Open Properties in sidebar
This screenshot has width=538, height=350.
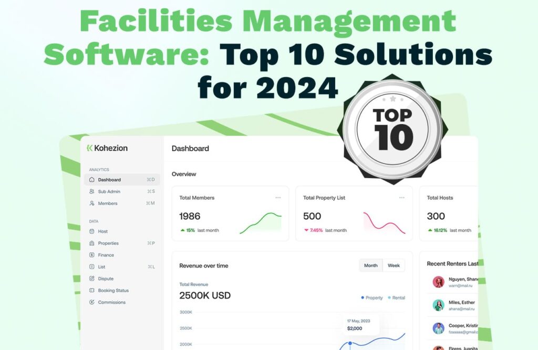pos(122,243)
